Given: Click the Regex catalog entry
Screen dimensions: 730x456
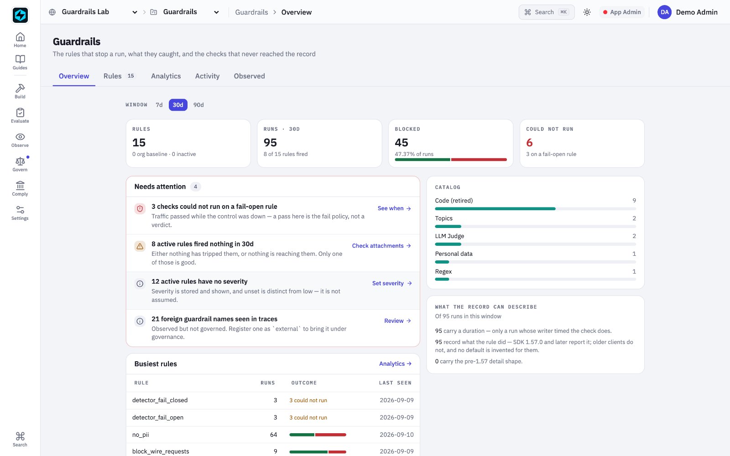Looking at the screenshot, I should point(536,275).
